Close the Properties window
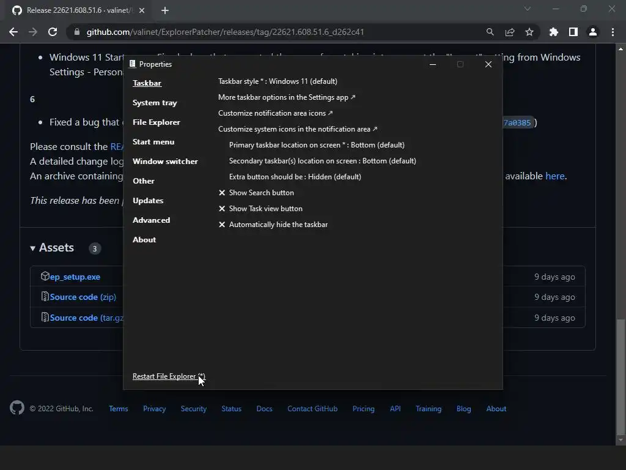The image size is (626, 470). click(x=488, y=64)
